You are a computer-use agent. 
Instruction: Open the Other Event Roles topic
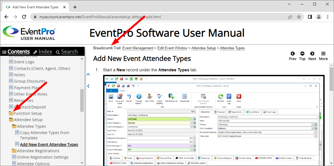click(31, 94)
